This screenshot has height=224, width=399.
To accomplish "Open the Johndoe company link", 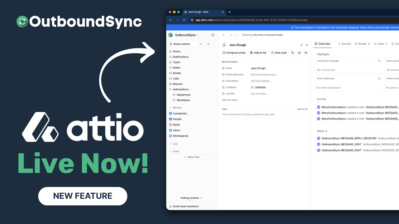I will click(x=258, y=87).
